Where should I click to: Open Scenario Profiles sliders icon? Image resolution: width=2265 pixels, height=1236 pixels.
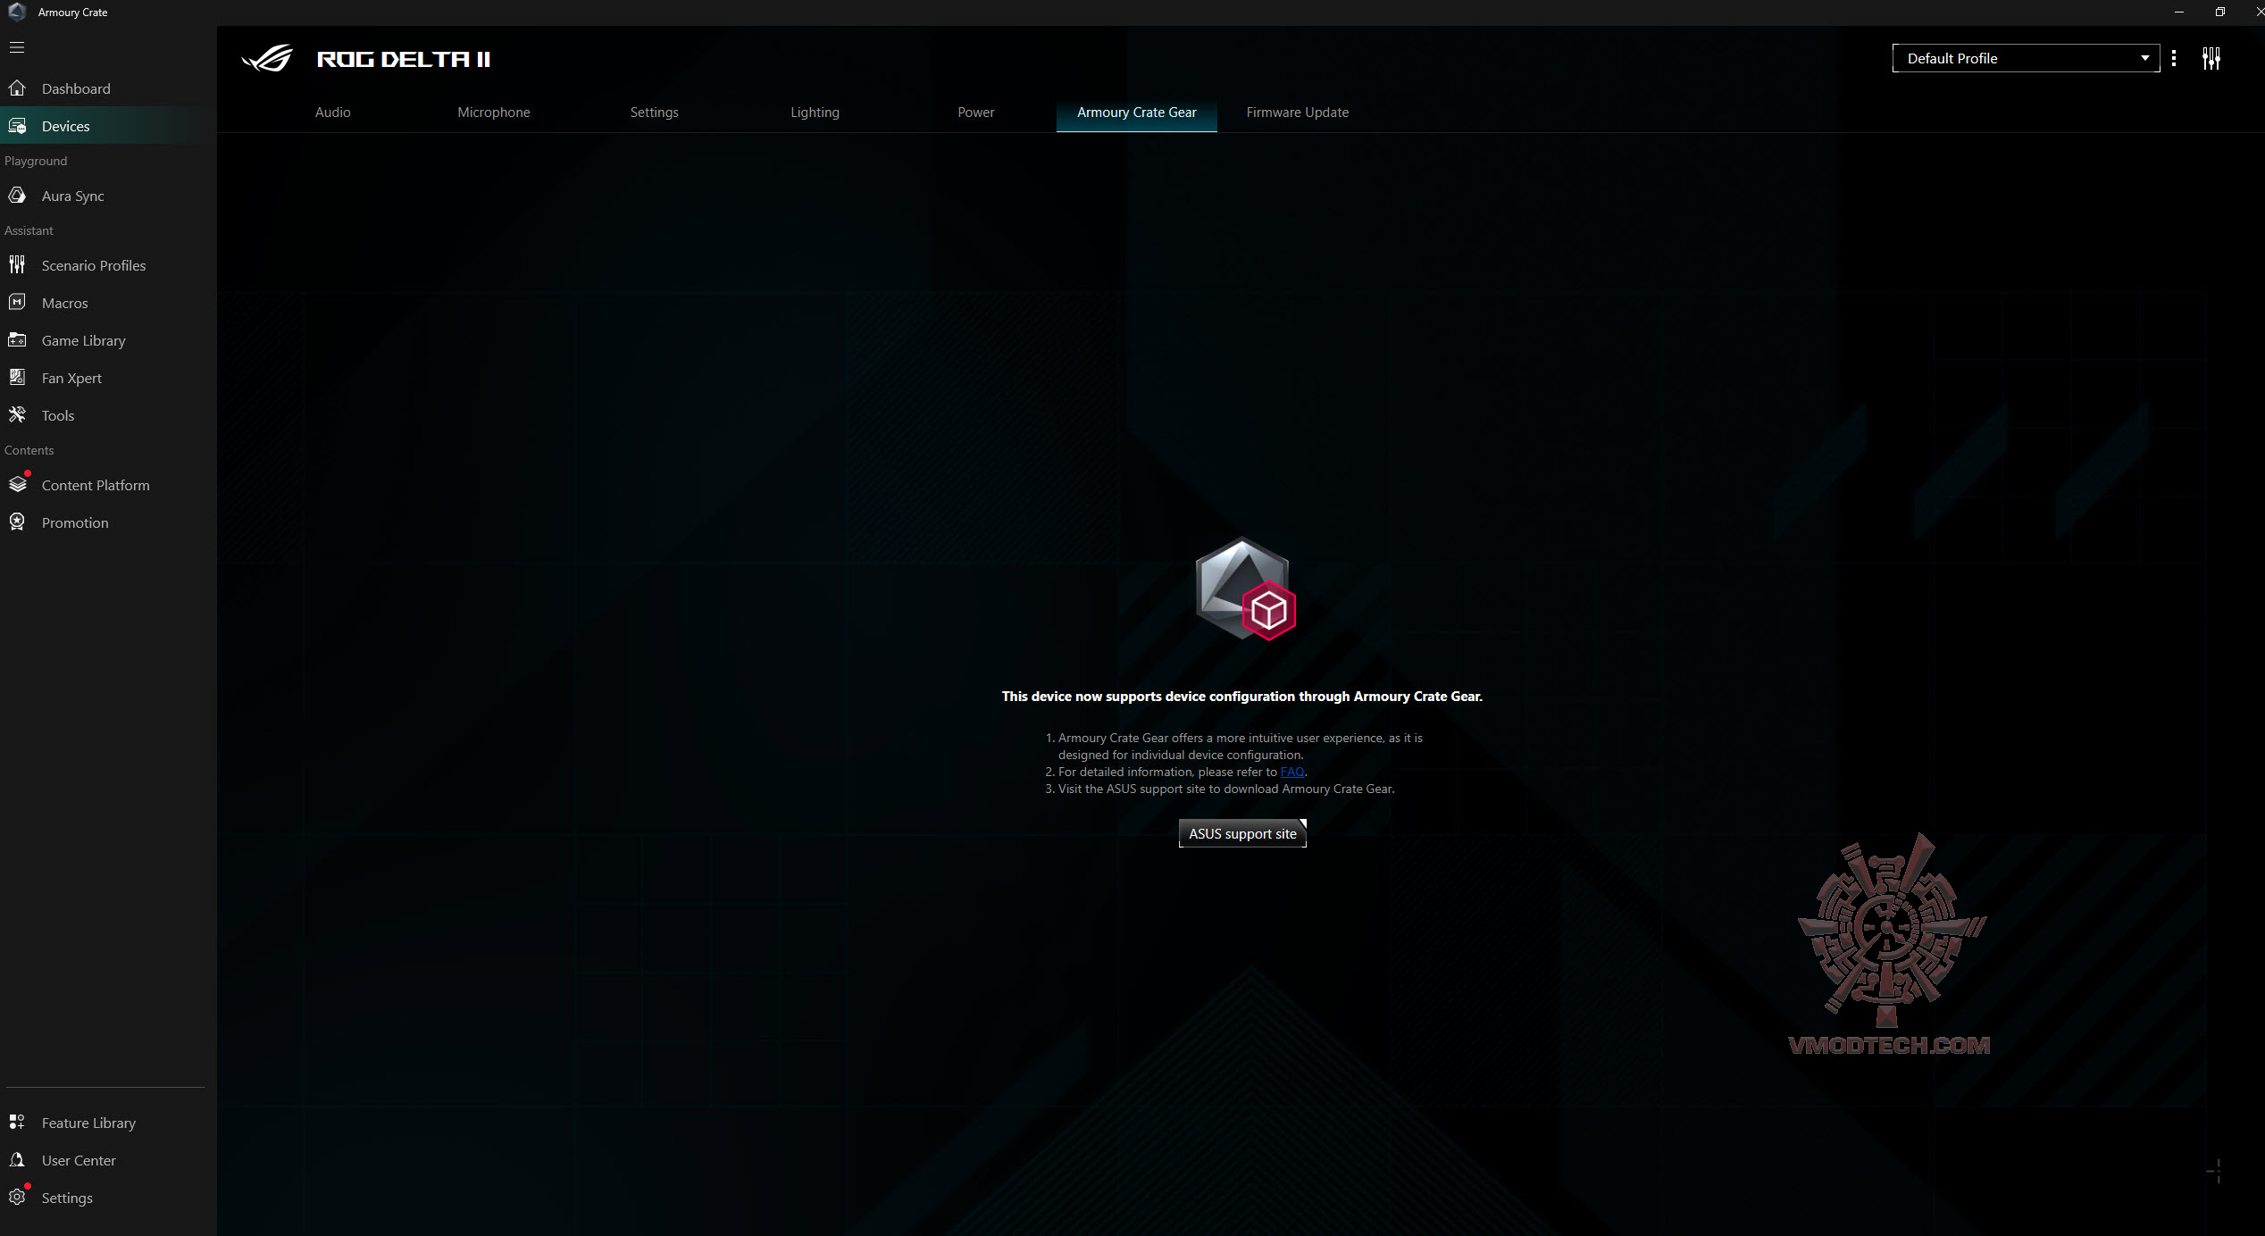pos(17,265)
